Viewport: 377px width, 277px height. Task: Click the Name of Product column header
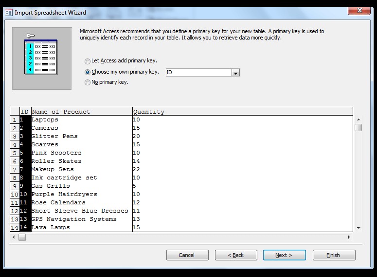tap(82, 112)
